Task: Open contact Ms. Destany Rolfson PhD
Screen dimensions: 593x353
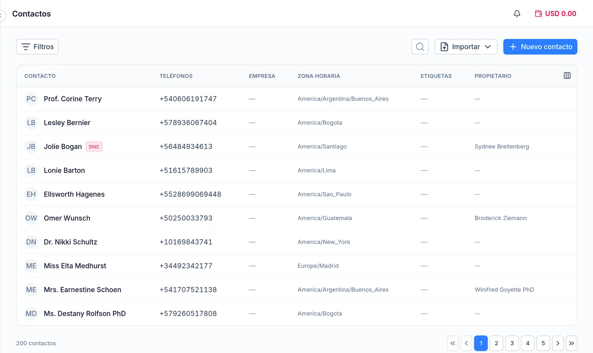Action: [85, 314]
